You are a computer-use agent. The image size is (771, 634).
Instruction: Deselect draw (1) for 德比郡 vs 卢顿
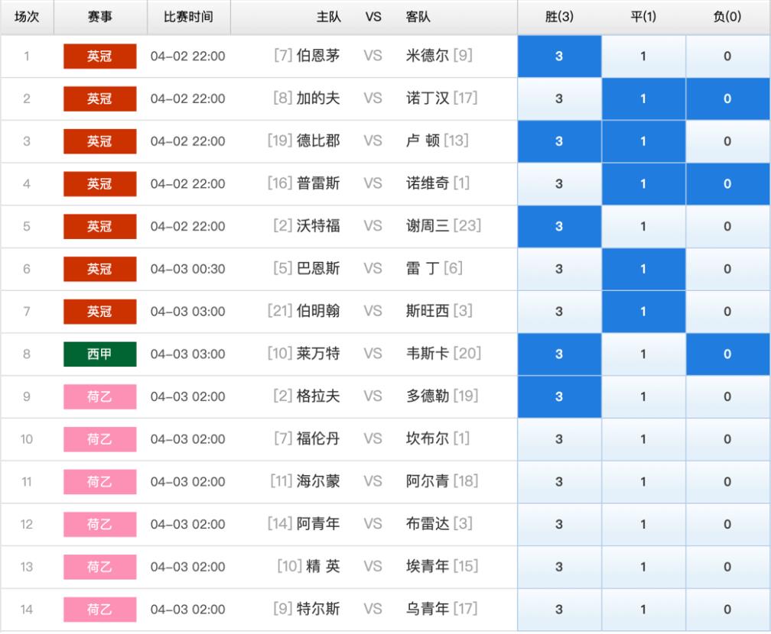tap(643, 141)
